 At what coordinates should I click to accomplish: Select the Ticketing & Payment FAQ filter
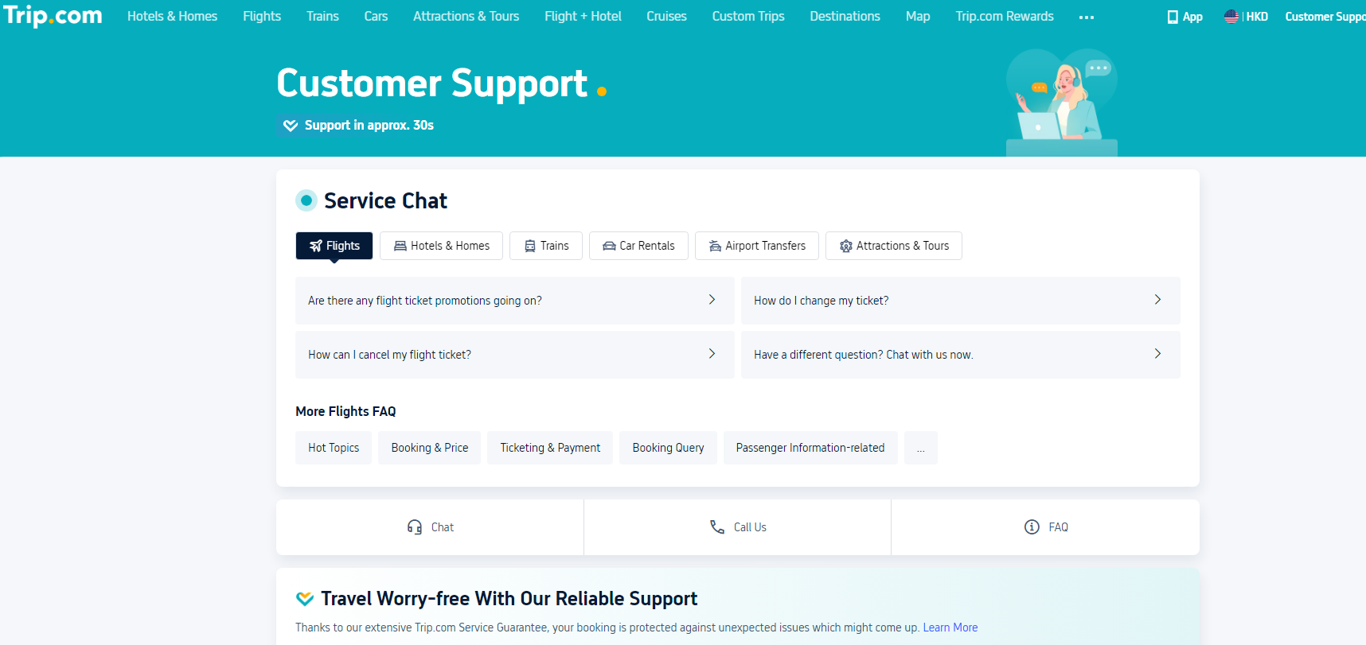tap(550, 448)
